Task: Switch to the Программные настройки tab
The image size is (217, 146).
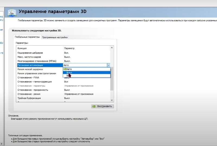Action: point(55,37)
